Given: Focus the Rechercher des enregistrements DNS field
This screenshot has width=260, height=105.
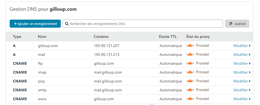Looking at the screenshot, I should [143, 24].
